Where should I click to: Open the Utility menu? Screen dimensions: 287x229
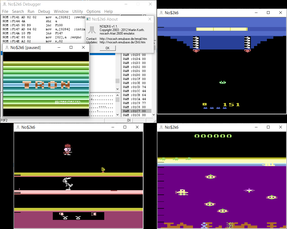point(77,12)
